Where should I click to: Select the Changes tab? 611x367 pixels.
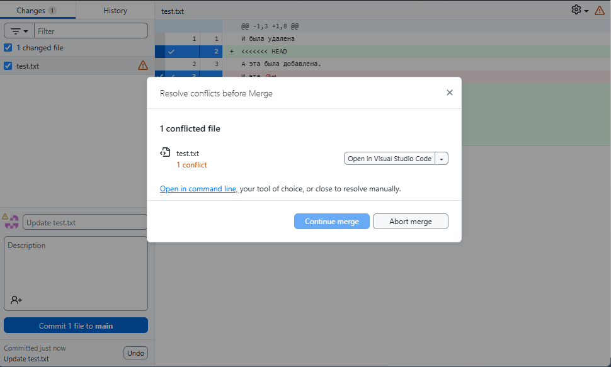(37, 11)
